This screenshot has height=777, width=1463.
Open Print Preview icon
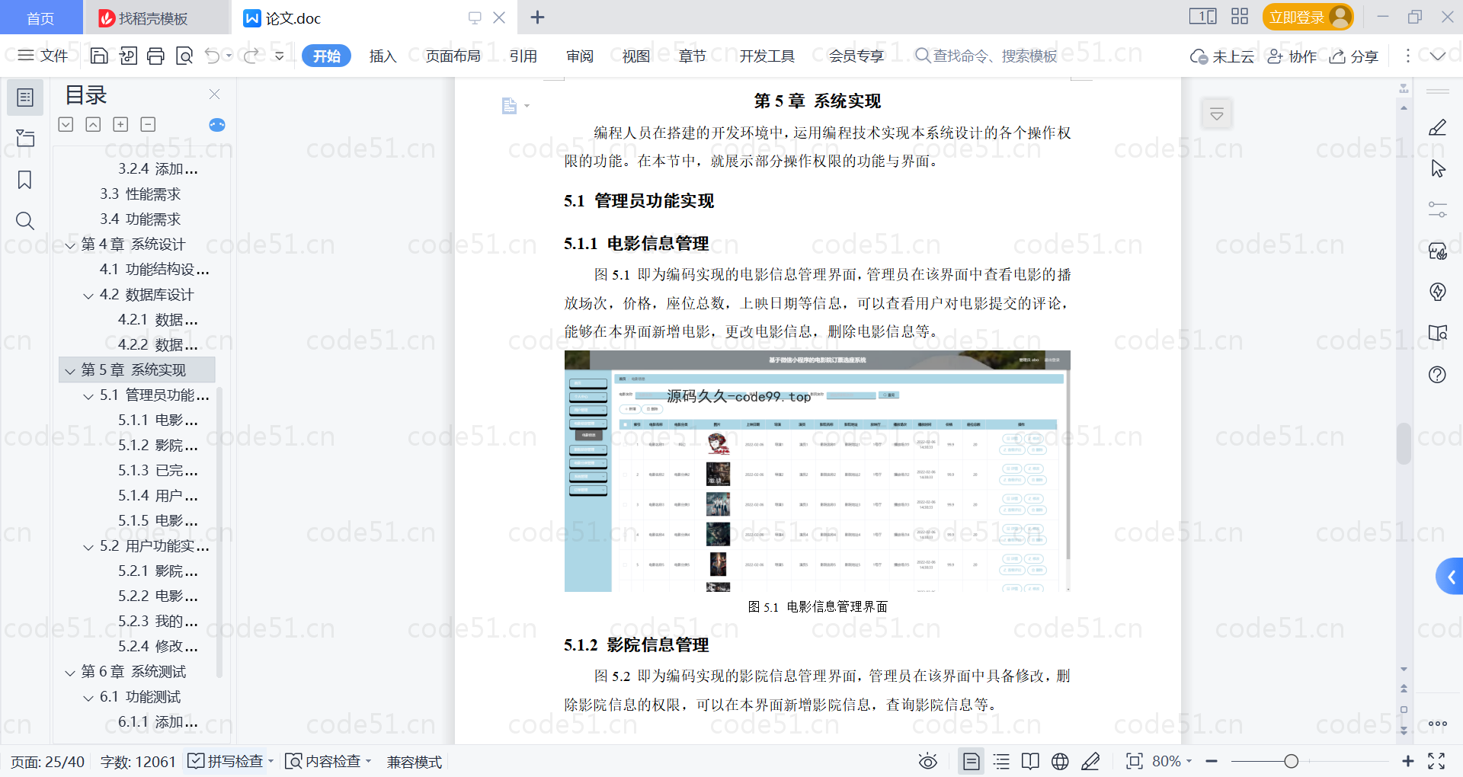tap(184, 56)
